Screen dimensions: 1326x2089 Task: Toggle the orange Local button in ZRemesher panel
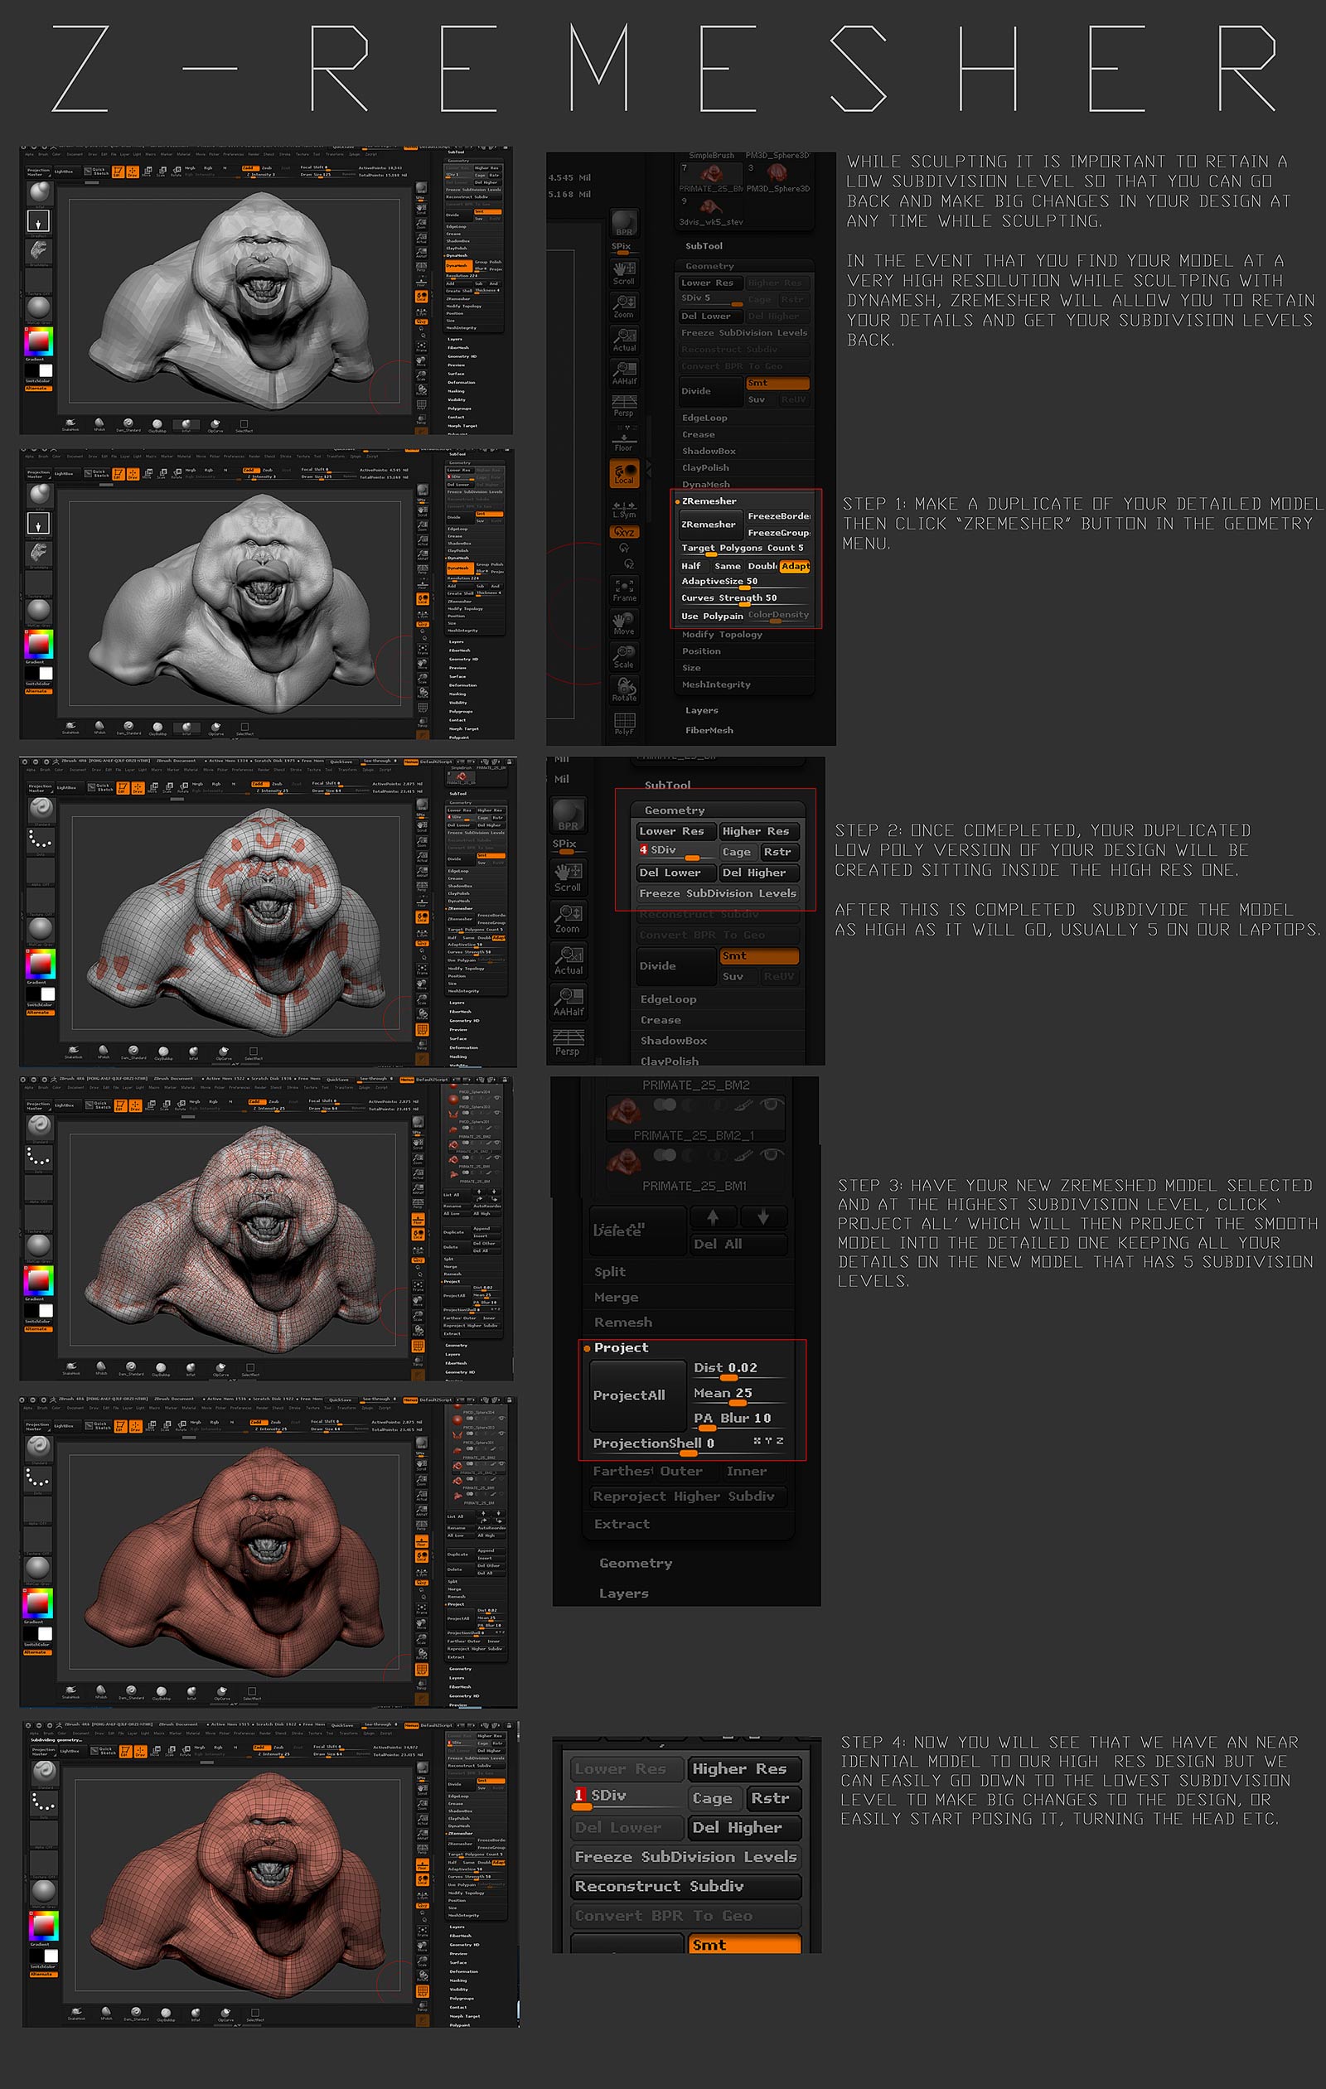625,473
